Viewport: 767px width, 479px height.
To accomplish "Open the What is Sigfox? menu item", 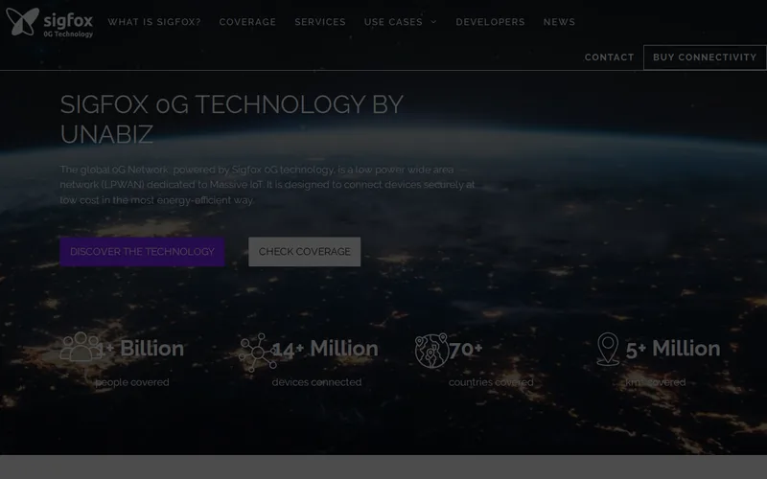I will (x=154, y=22).
